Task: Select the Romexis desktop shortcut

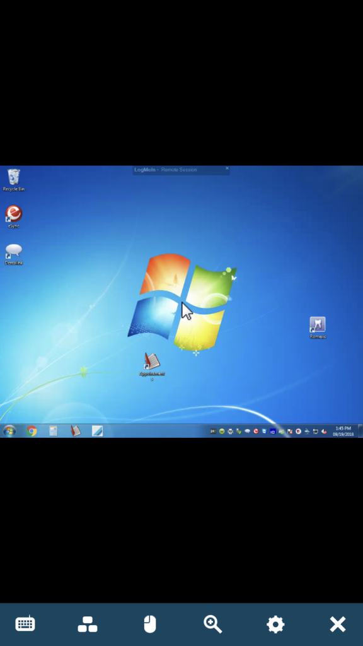Action: [318, 327]
